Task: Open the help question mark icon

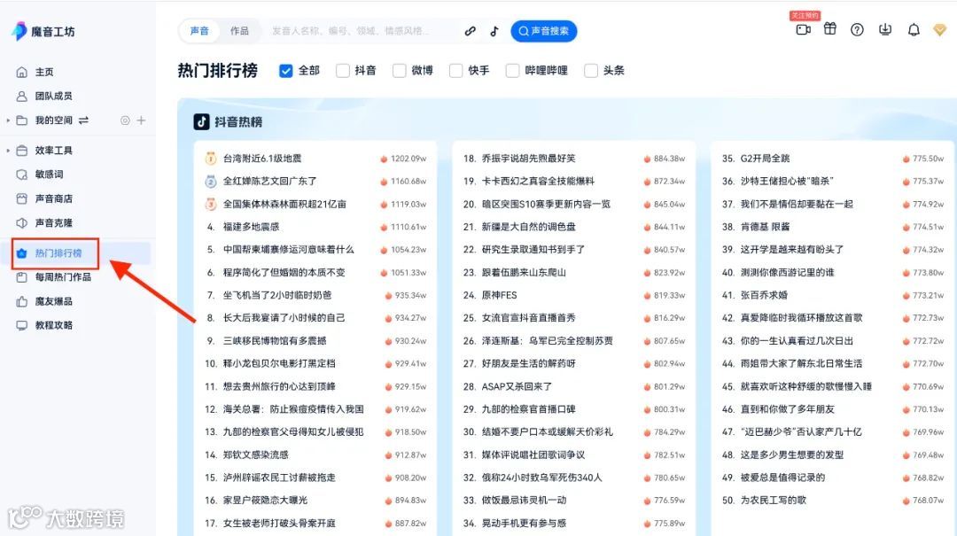Action: point(857,29)
